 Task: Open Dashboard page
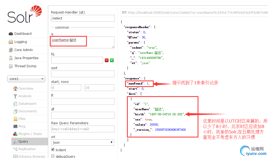pyautogui.click(x=23, y=34)
